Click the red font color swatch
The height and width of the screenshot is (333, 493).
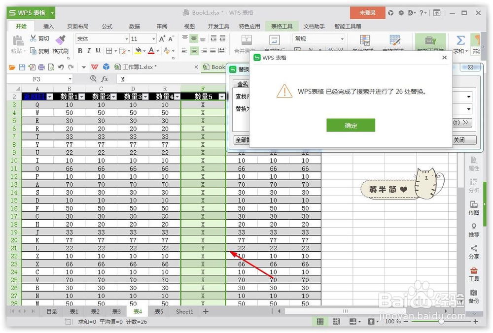[x=151, y=51]
